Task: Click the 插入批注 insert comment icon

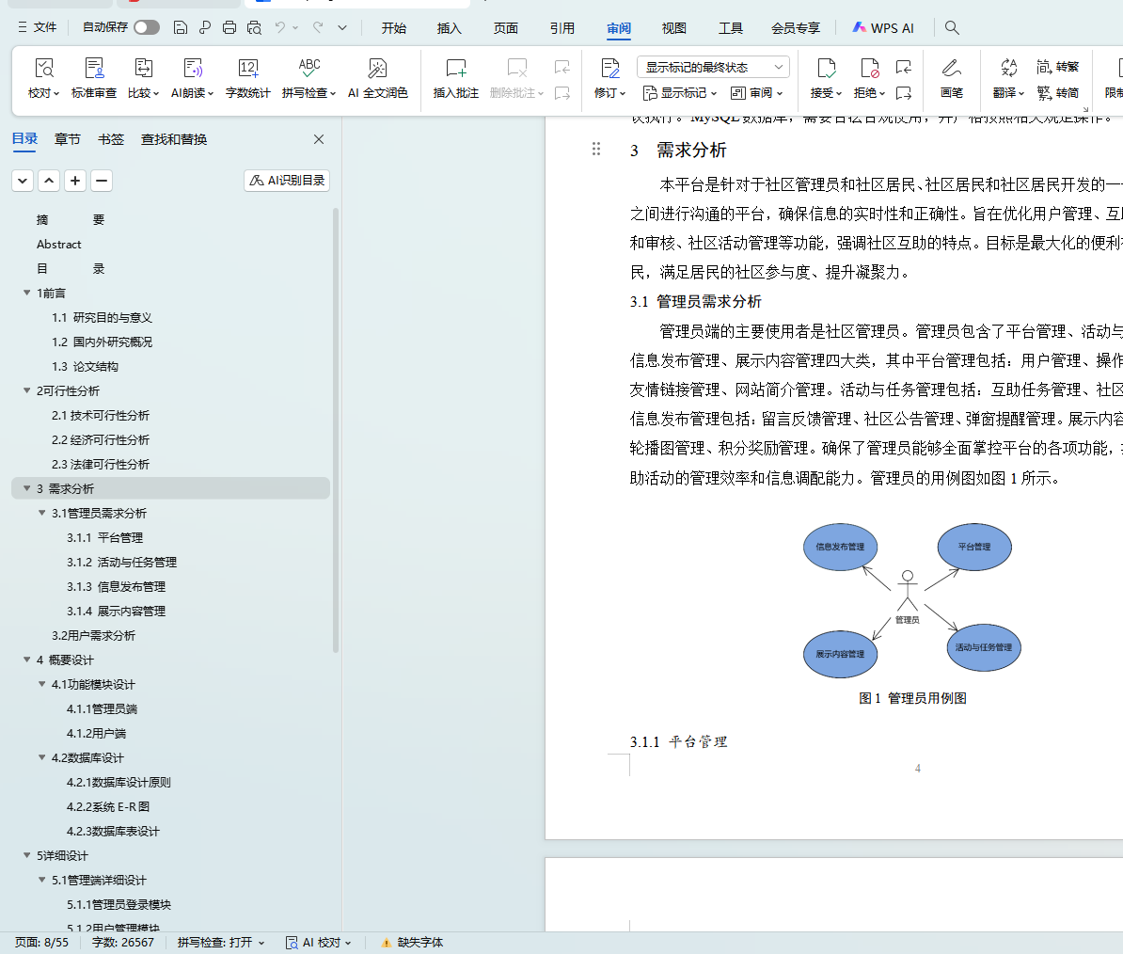Action: tap(456, 70)
